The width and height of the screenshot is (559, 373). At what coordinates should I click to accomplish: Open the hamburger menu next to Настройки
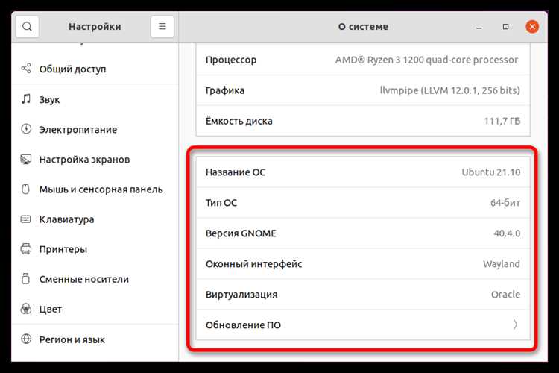162,26
